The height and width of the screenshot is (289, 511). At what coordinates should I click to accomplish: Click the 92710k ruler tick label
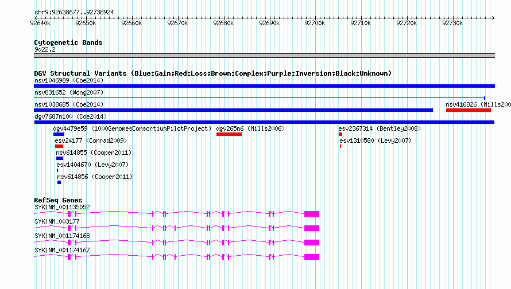(x=361, y=23)
